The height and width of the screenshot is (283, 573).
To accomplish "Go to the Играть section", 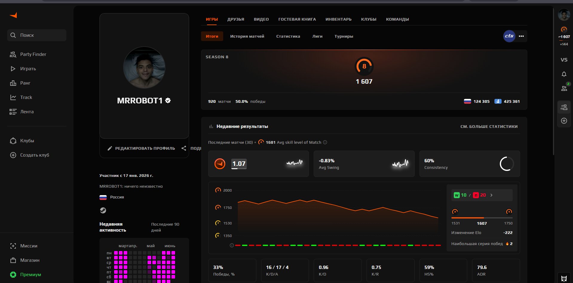I will point(23,68).
